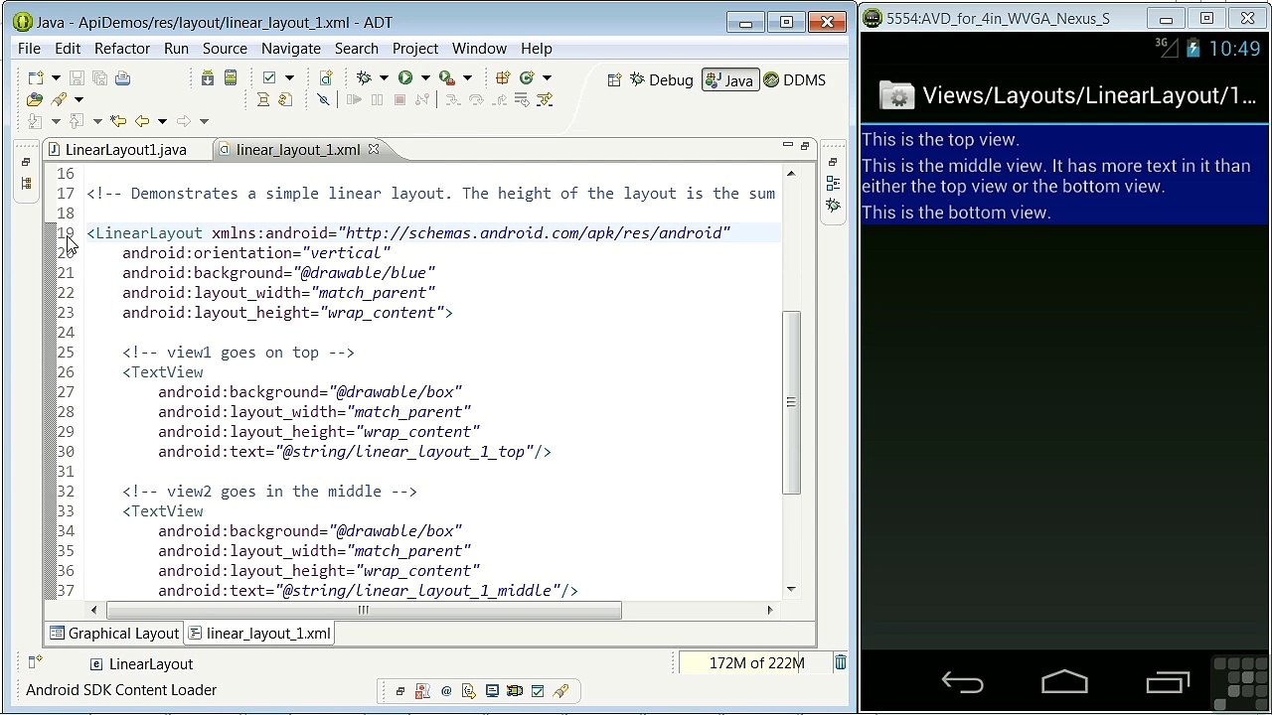Click the Open Perspective icon
The width and height of the screenshot is (1272, 715).
(x=614, y=80)
